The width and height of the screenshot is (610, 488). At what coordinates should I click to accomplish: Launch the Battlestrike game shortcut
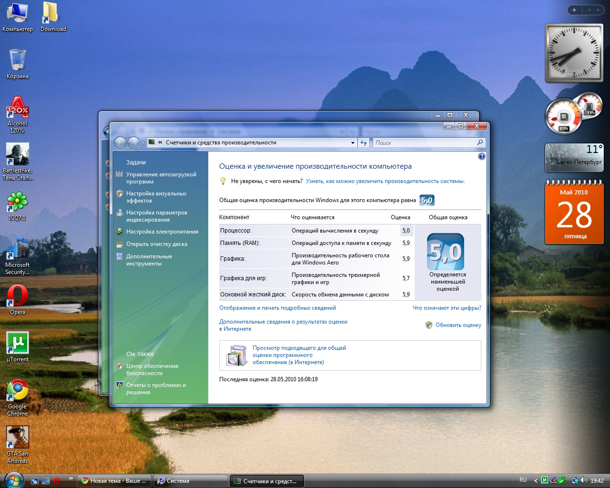coord(18,162)
